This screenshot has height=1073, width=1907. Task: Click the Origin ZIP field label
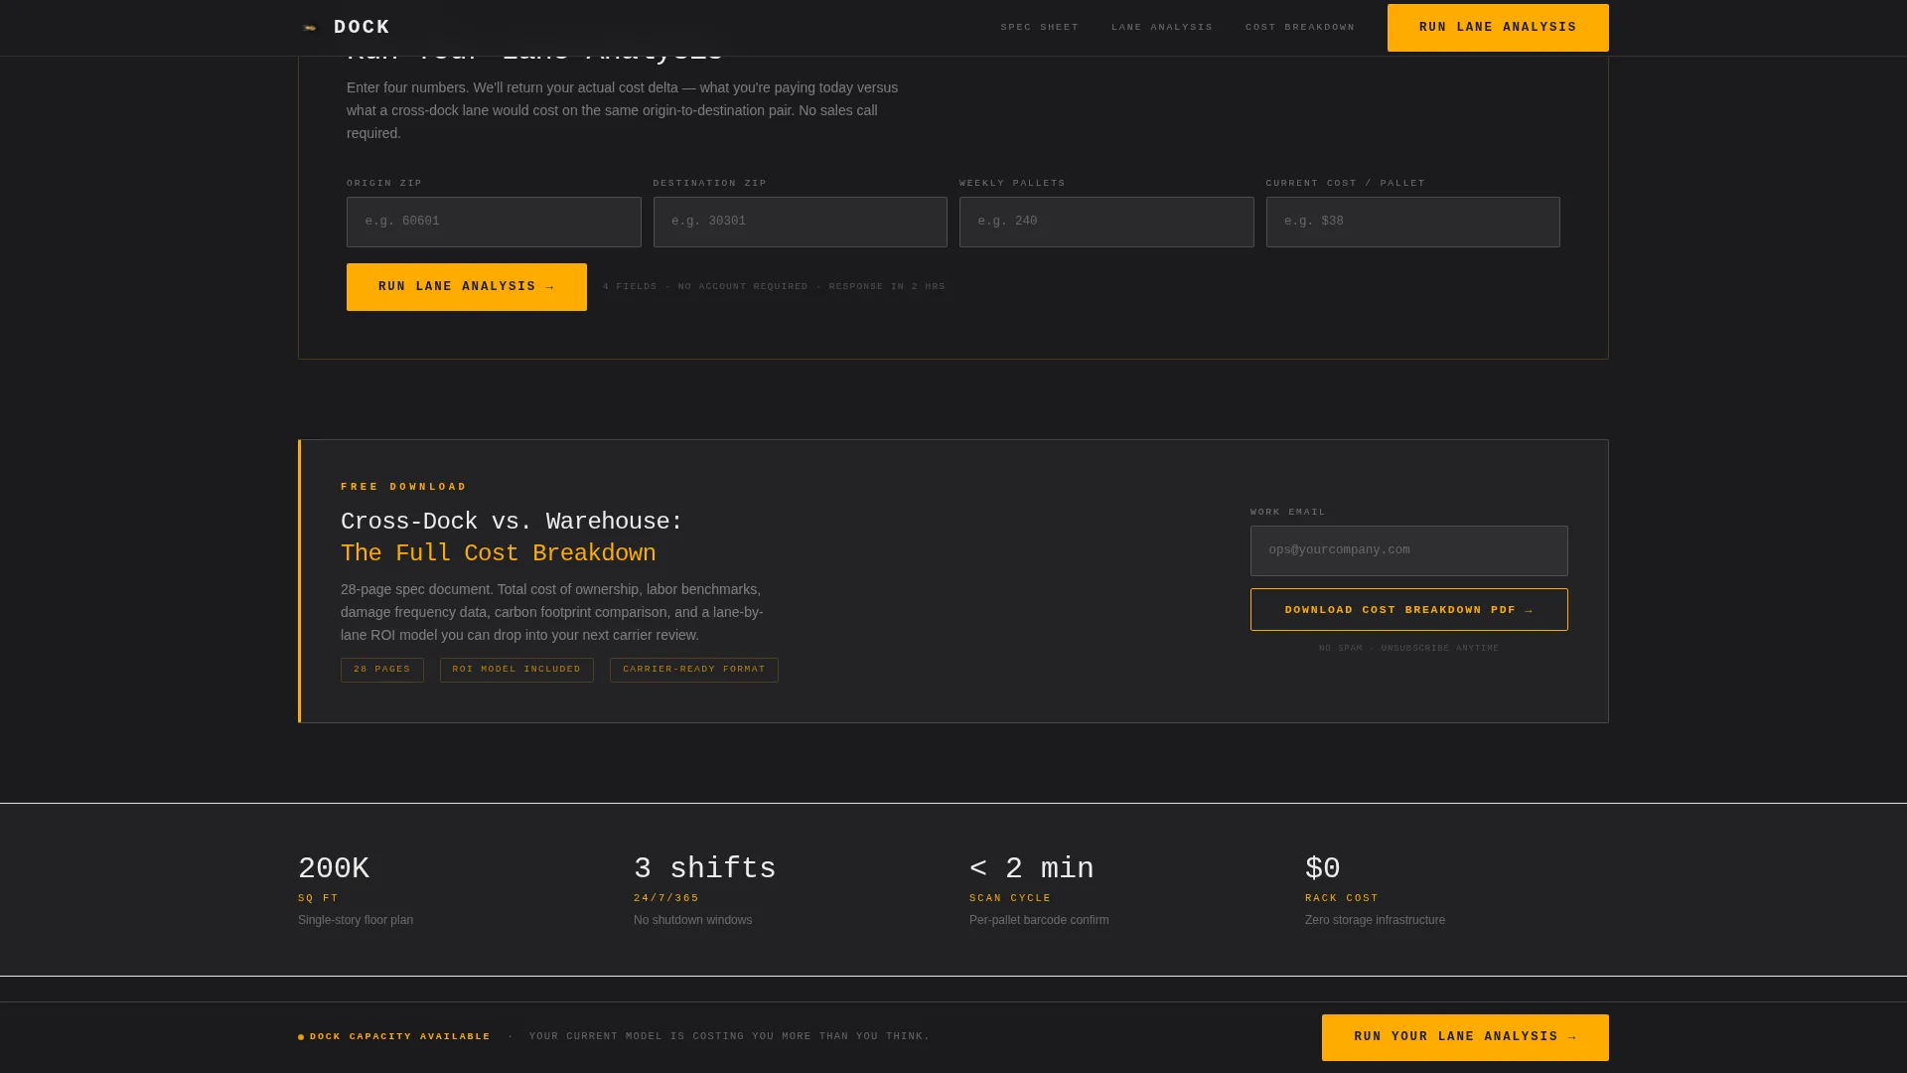pos(384,184)
